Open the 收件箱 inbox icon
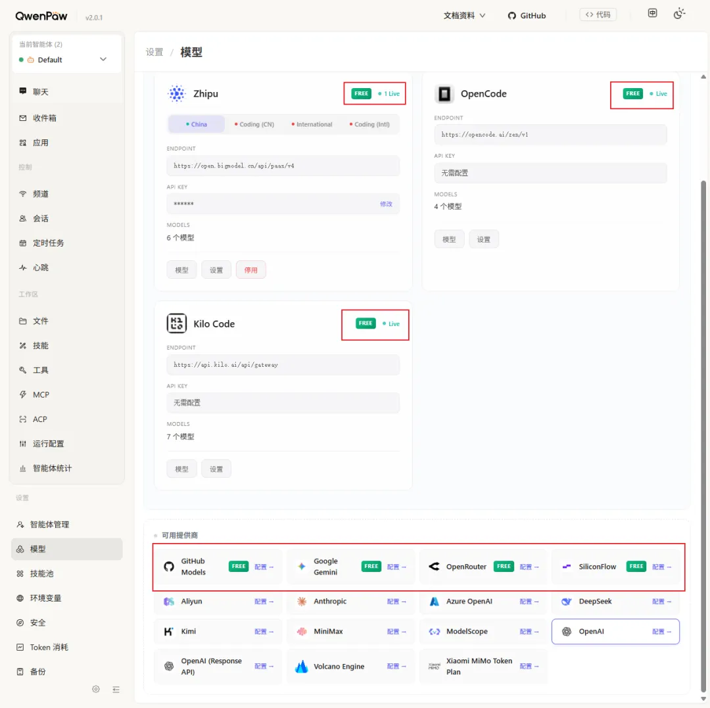Image resolution: width=710 pixels, height=708 pixels. (x=22, y=118)
